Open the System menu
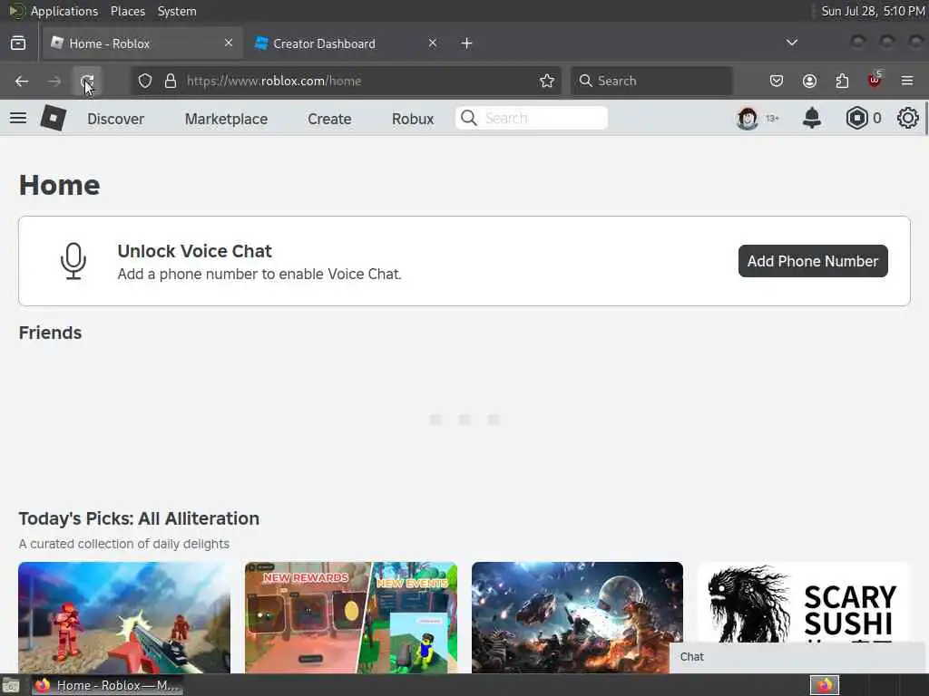The height and width of the screenshot is (696, 929). point(177,11)
